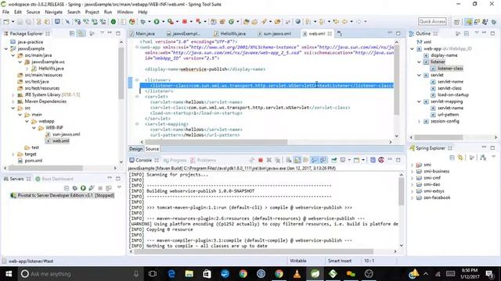This screenshot has width=501, height=281.
Task: Toggle Show Console on standard output change
Action: coord(314,160)
